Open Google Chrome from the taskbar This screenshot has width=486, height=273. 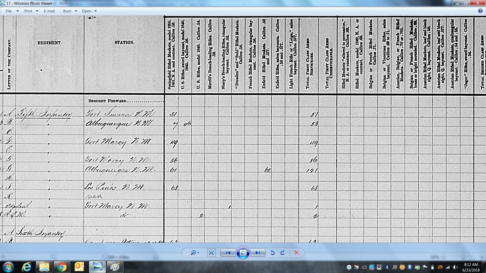(x=62, y=267)
